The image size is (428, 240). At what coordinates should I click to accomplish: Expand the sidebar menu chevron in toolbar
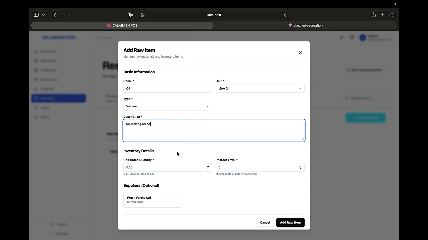pos(43,15)
